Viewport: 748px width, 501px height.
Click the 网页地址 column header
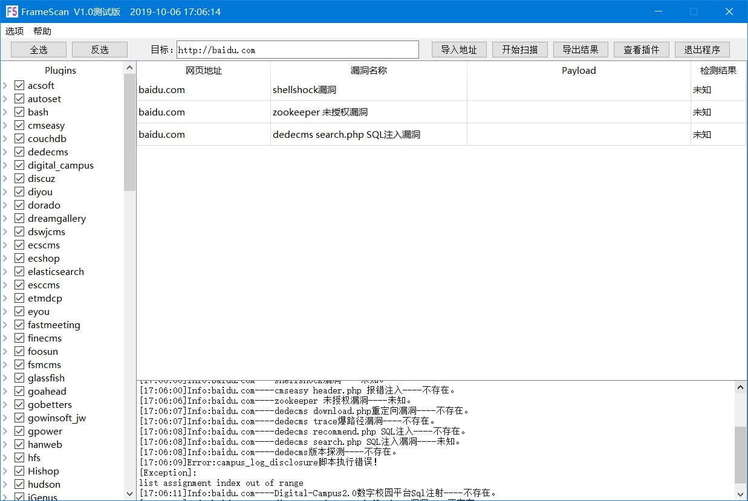point(204,70)
